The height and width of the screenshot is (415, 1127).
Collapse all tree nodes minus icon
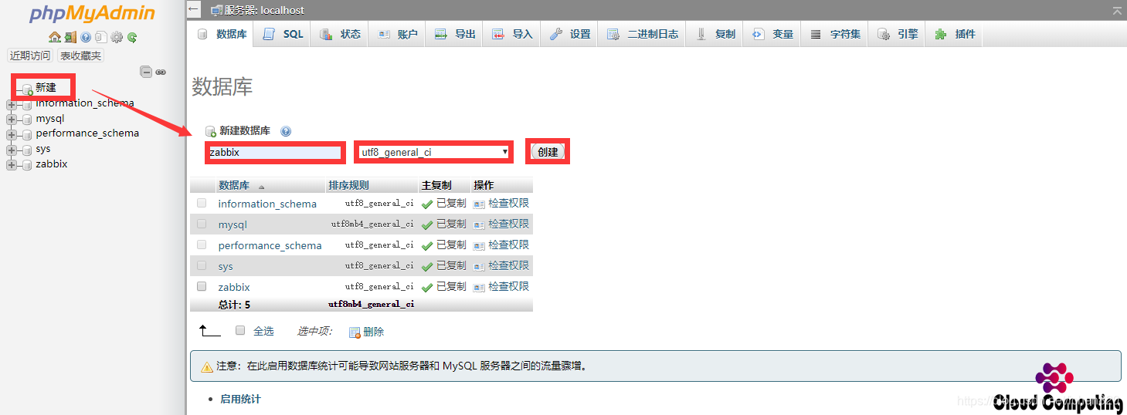click(146, 72)
